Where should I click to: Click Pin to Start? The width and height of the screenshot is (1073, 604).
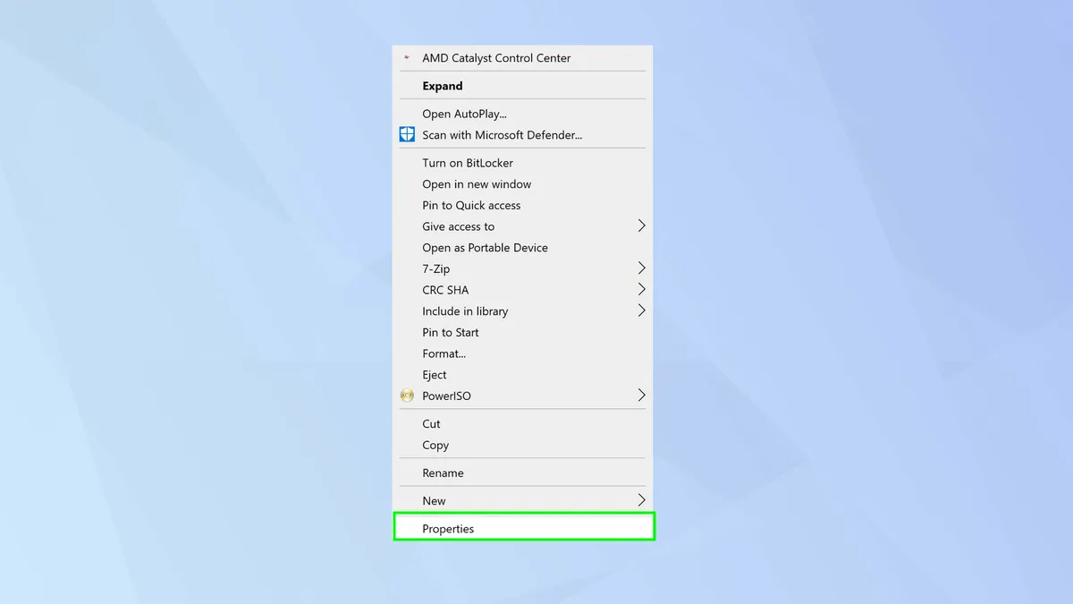523,332
